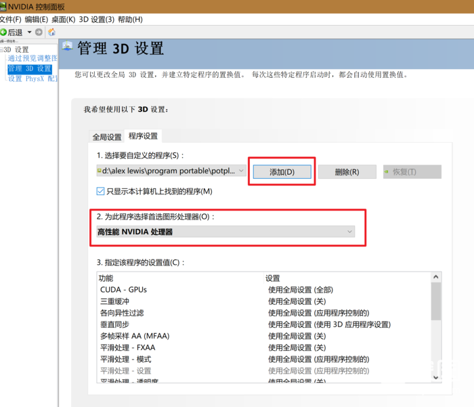The height and width of the screenshot is (407, 474).
Task: Select 管理 3D 设置 tree item
Action: click(30, 68)
